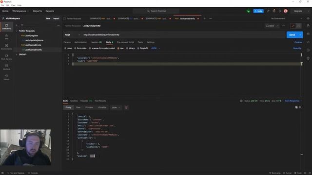Screen dimensions: 312x175
Task: Open the Test Results tab
Action: 100,101
